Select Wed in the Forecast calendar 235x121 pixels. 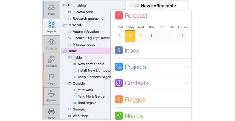(141, 35)
